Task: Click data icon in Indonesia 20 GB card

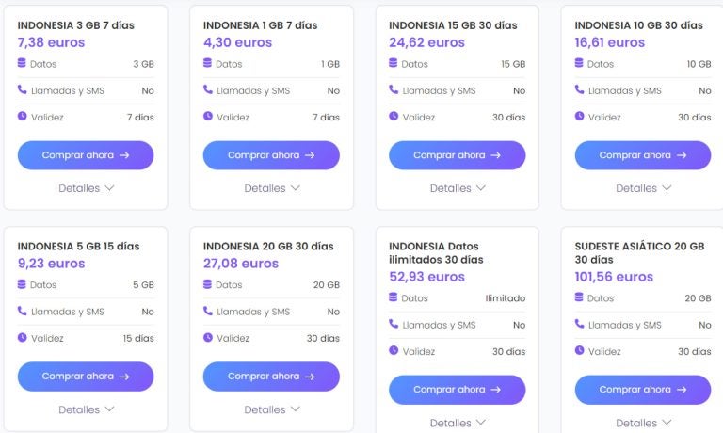Action: coord(208,284)
